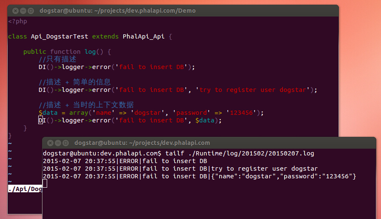Click the Demo terminal title bar text

118,11
